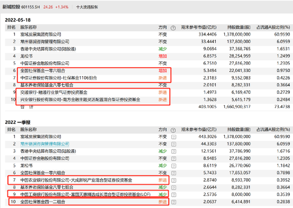Viewport: 293px width, 208px height.
Task: Click the question icon in the 2.0637 row
Action: click(x=174, y=202)
